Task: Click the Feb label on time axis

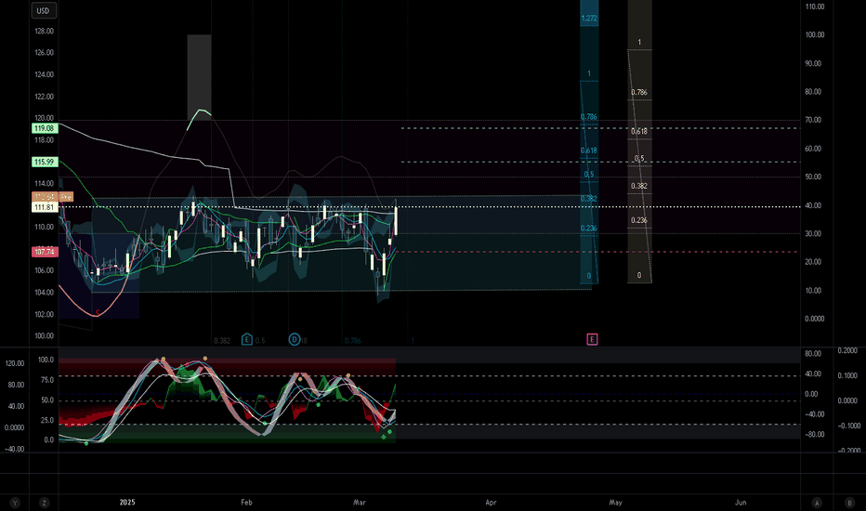Action: [x=246, y=502]
